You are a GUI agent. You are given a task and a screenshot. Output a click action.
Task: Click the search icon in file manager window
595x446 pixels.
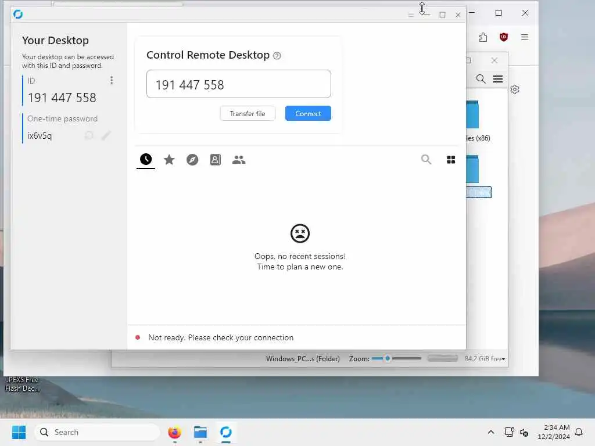point(481,79)
